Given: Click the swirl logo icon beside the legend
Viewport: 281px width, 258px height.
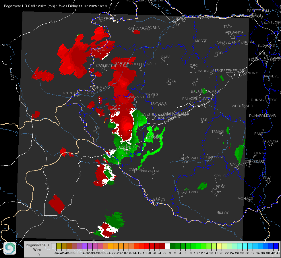Looking at the screenshot, I should click(x=10, y=248).
